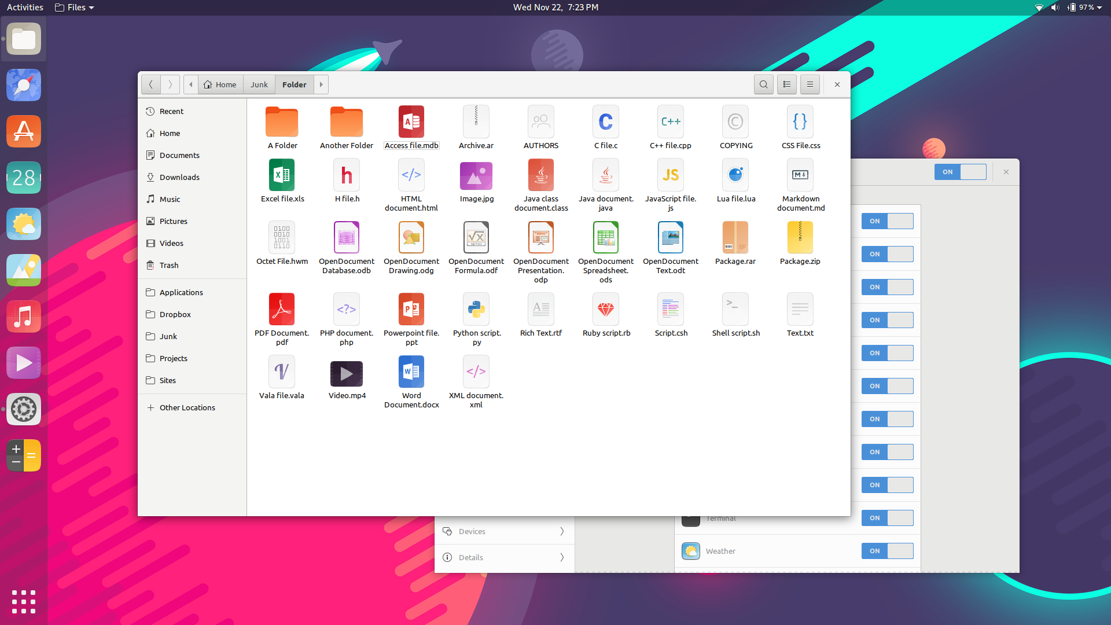
Task: Open the Files app menu dropdown
Action: pyautogui.click(x=74, y=8)
